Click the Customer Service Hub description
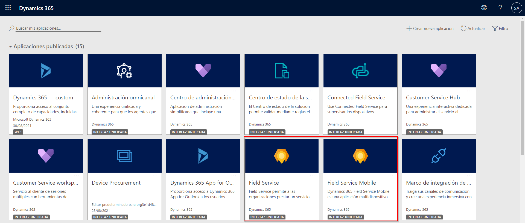Image resolution: width=525 pixels, height=223 pixels. click(439, 109)
